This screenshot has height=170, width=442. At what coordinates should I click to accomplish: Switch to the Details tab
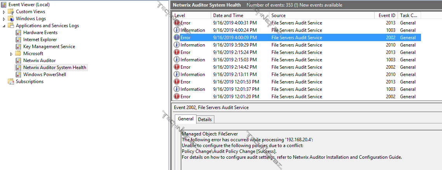point(205,120)
